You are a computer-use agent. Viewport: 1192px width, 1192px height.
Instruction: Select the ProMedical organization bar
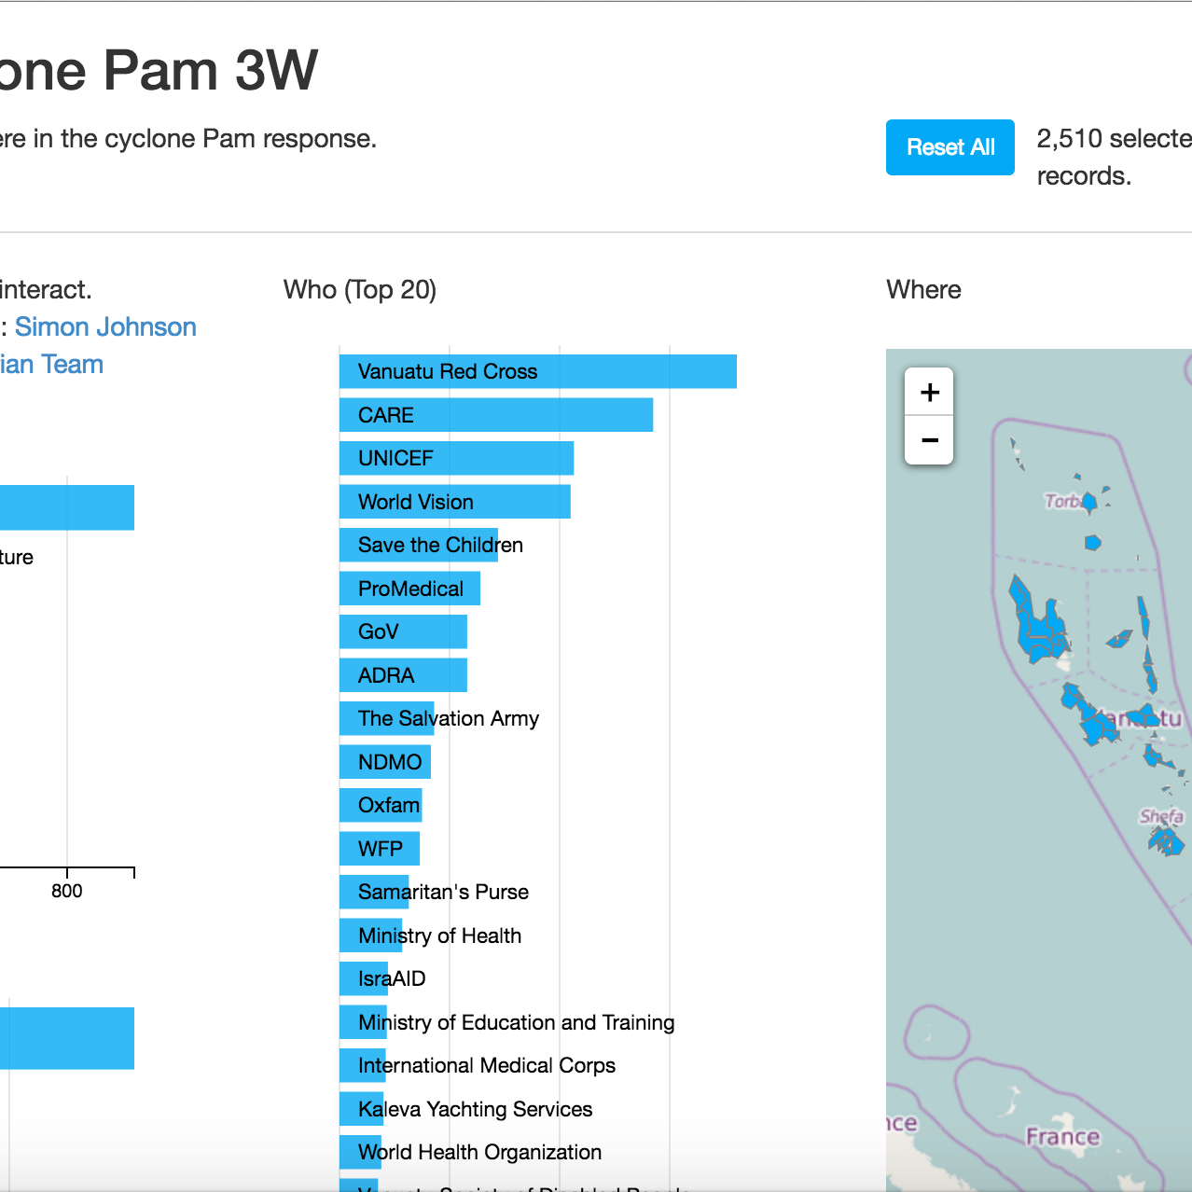tap(409, 589)
